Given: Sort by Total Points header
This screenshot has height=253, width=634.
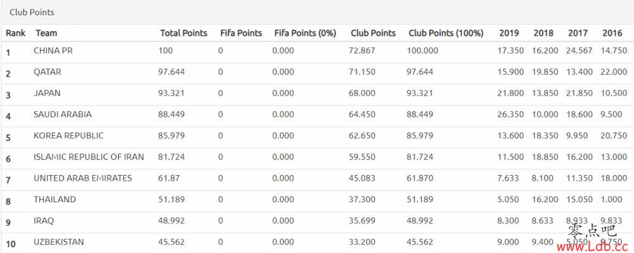Looking at the screenshot, I should pyautogui.click(x=184, y=33).
